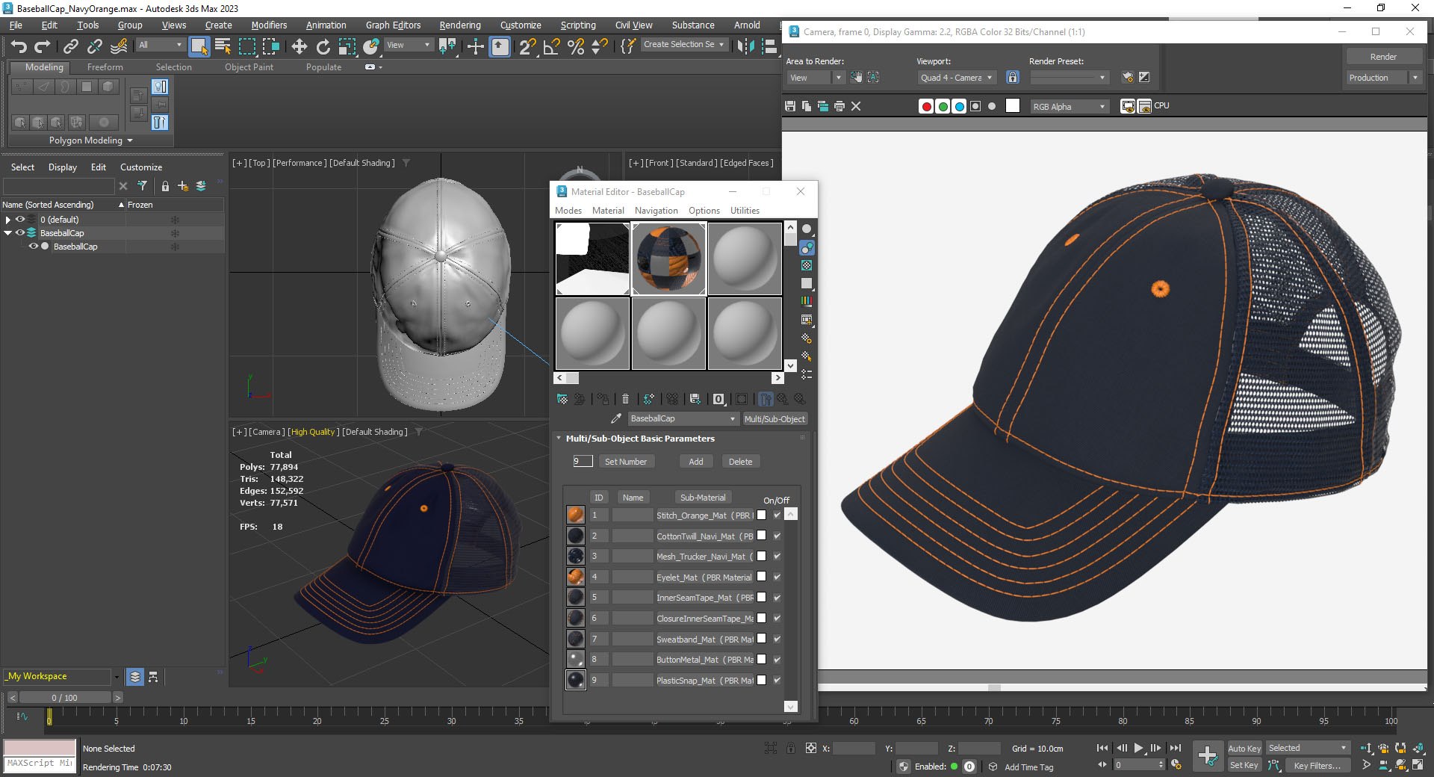
Task: Click Render Setup teapot gear icon
Action: [x=1128, y=77]
